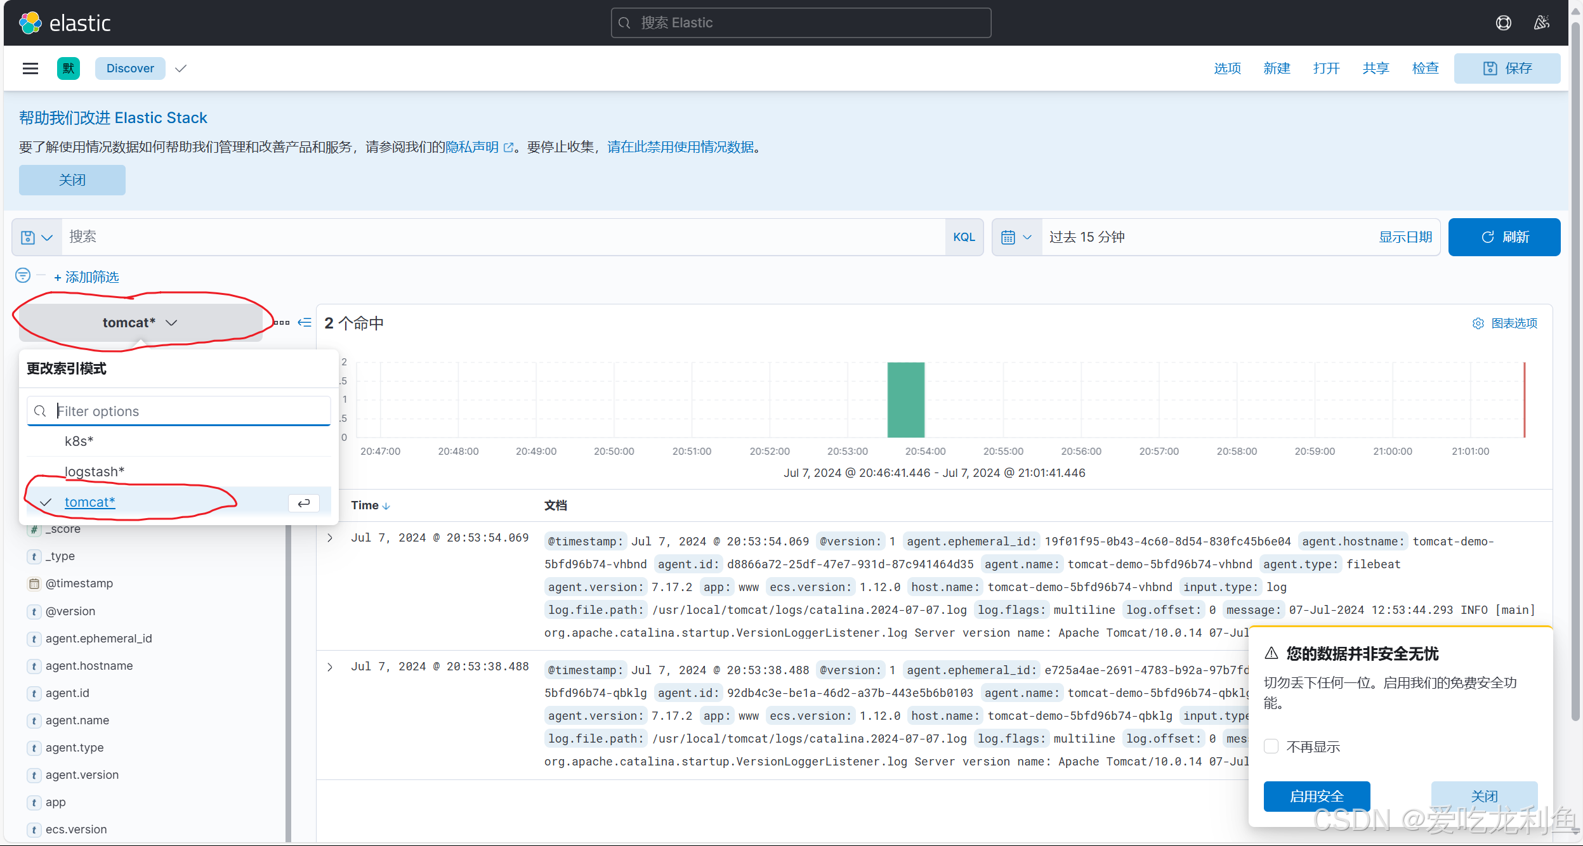Click the 搜索 Elastic global search field
The height and width of the screenshot is (846, 1583).
pos(801,23)
